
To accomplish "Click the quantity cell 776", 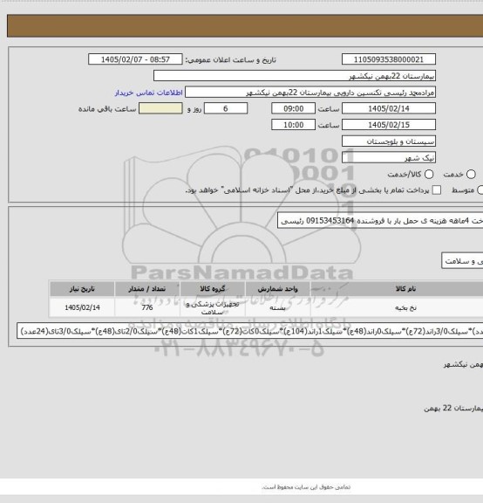I will click(x=147, y=307).
